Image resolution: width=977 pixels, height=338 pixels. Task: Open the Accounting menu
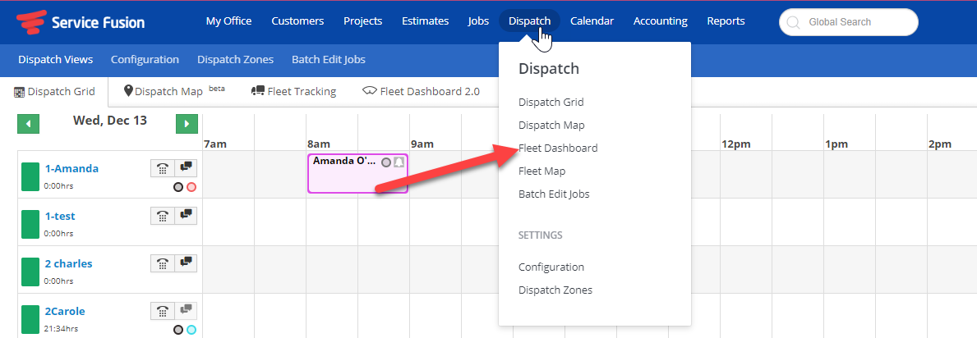(x=661, y=21)
